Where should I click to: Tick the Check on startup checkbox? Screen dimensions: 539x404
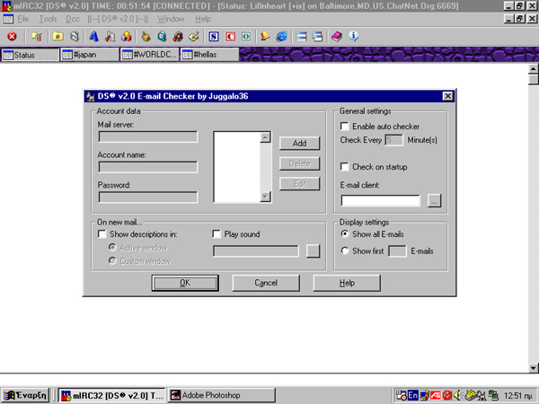[344, 167]
